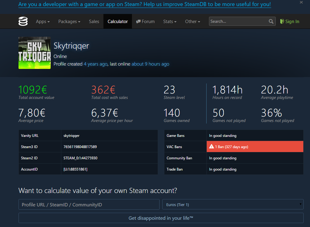This screenshot has width=310, height=227.
Task: Open the Packages dropdown menu
Action: point(69,21)
